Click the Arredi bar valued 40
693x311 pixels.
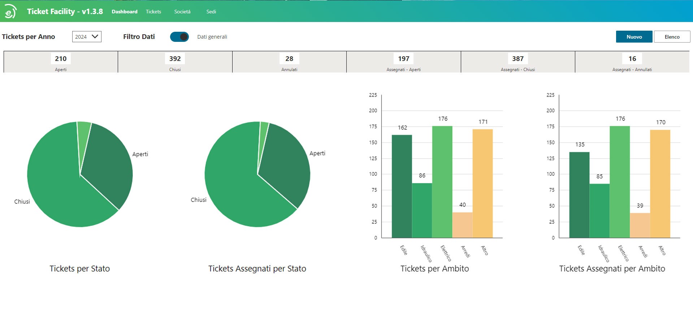pos(463,225)
